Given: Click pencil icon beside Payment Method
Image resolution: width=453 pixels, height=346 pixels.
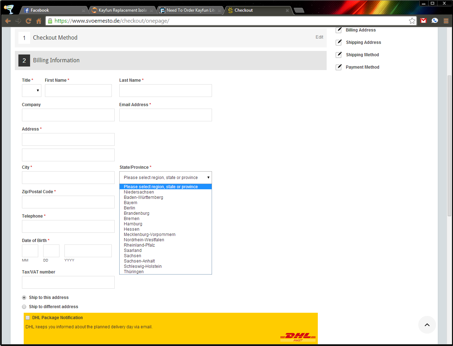Looking at the screenshot, I should click(339, 67).
